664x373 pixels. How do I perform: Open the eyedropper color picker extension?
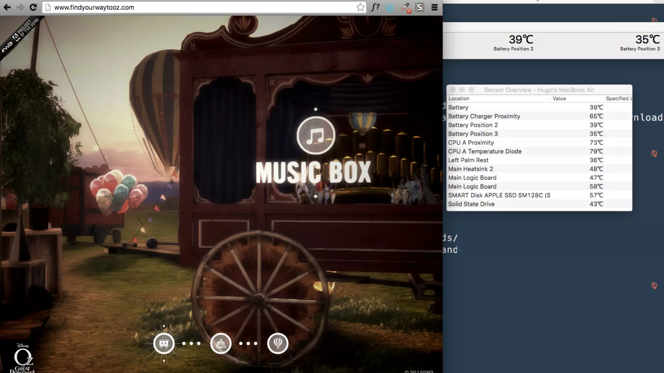(x=405, y=7)
